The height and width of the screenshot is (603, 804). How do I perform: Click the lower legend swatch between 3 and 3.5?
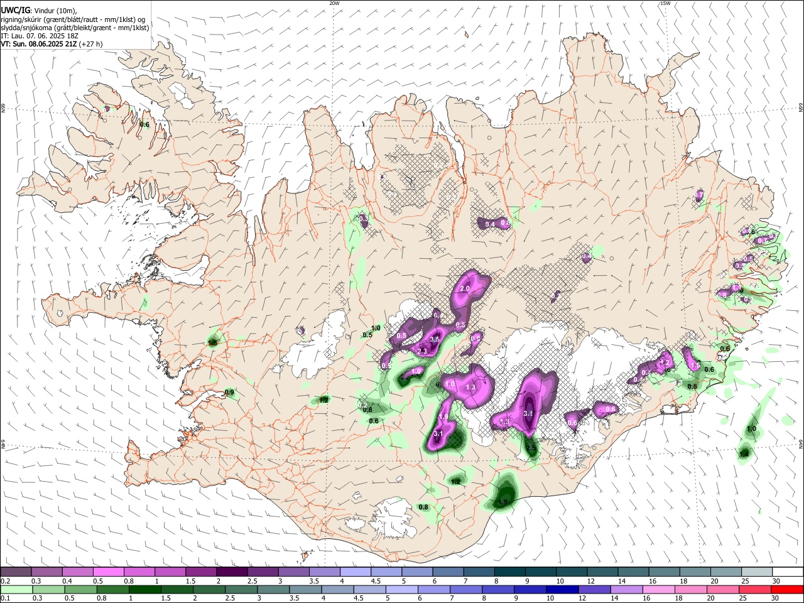pos(272,589)
